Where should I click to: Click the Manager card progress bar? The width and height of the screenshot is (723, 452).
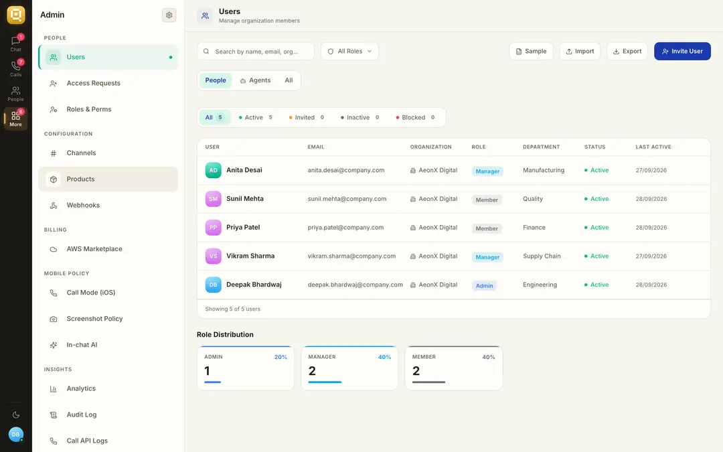(325, 382)
